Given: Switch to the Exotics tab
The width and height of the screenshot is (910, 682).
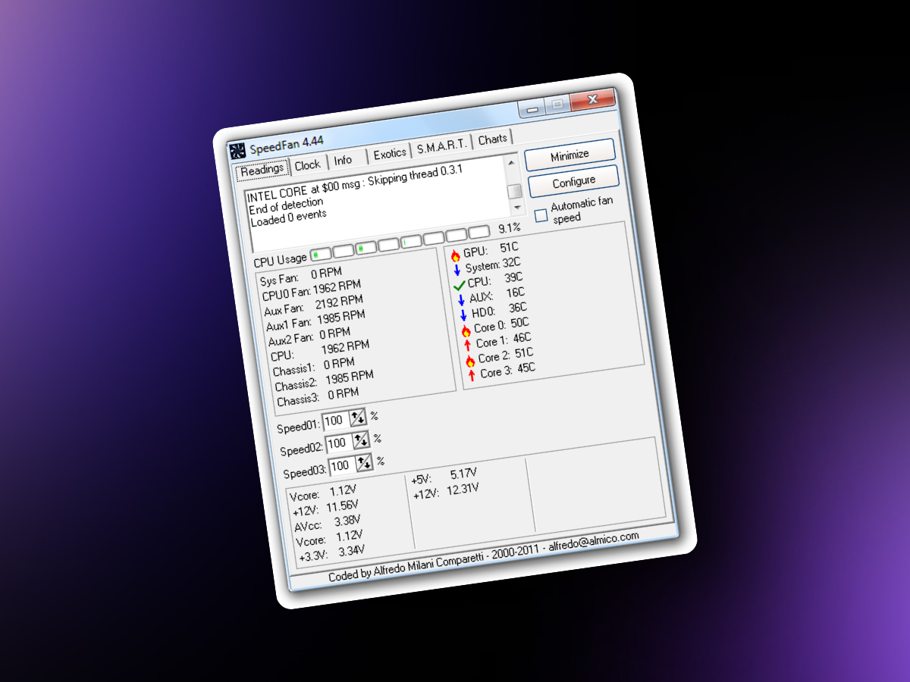Looking at the screenshot, I should point(390,153).
